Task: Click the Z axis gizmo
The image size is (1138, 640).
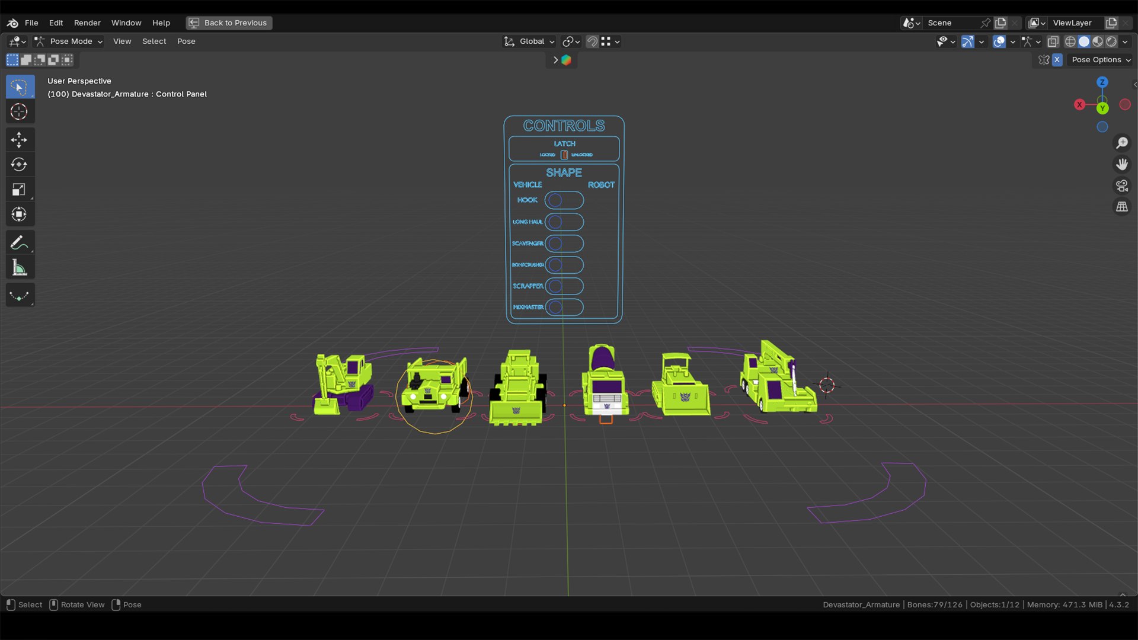Action: coord(1102,82)
